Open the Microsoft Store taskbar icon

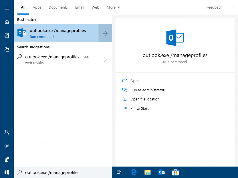pyautogui.click(x=175, y=172)
